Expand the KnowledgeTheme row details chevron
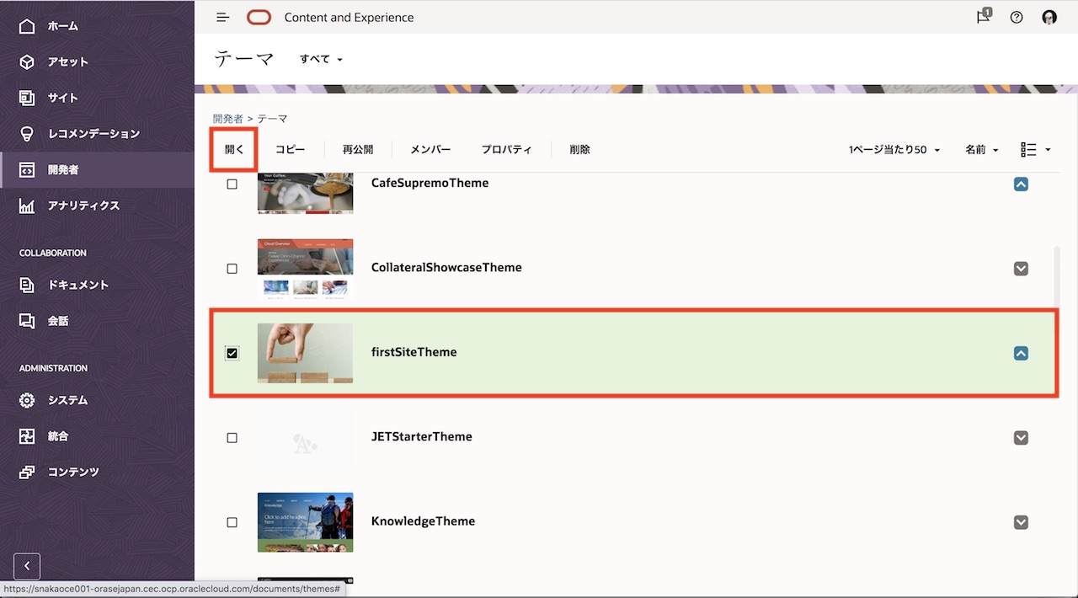This screenshot has width=1078, height=598. (x=1021, y=522)
